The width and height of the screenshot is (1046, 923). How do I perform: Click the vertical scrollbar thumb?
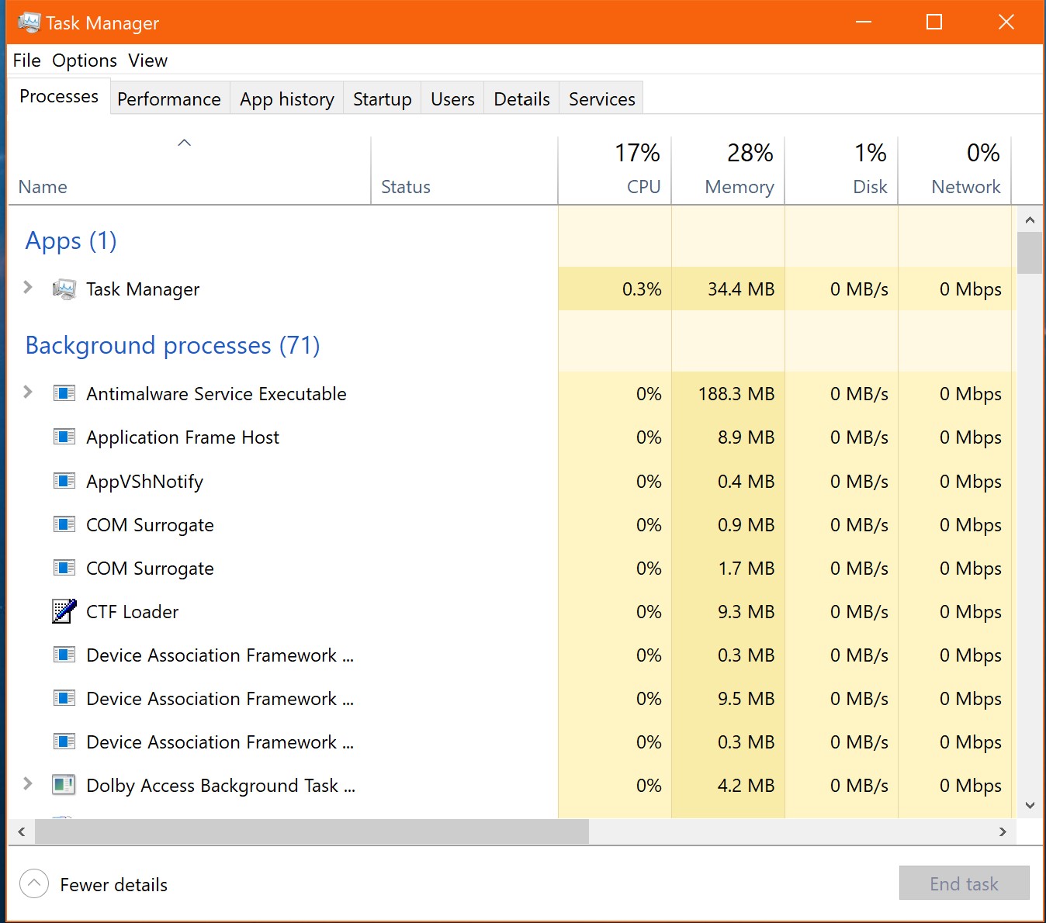click(1030, 253)
